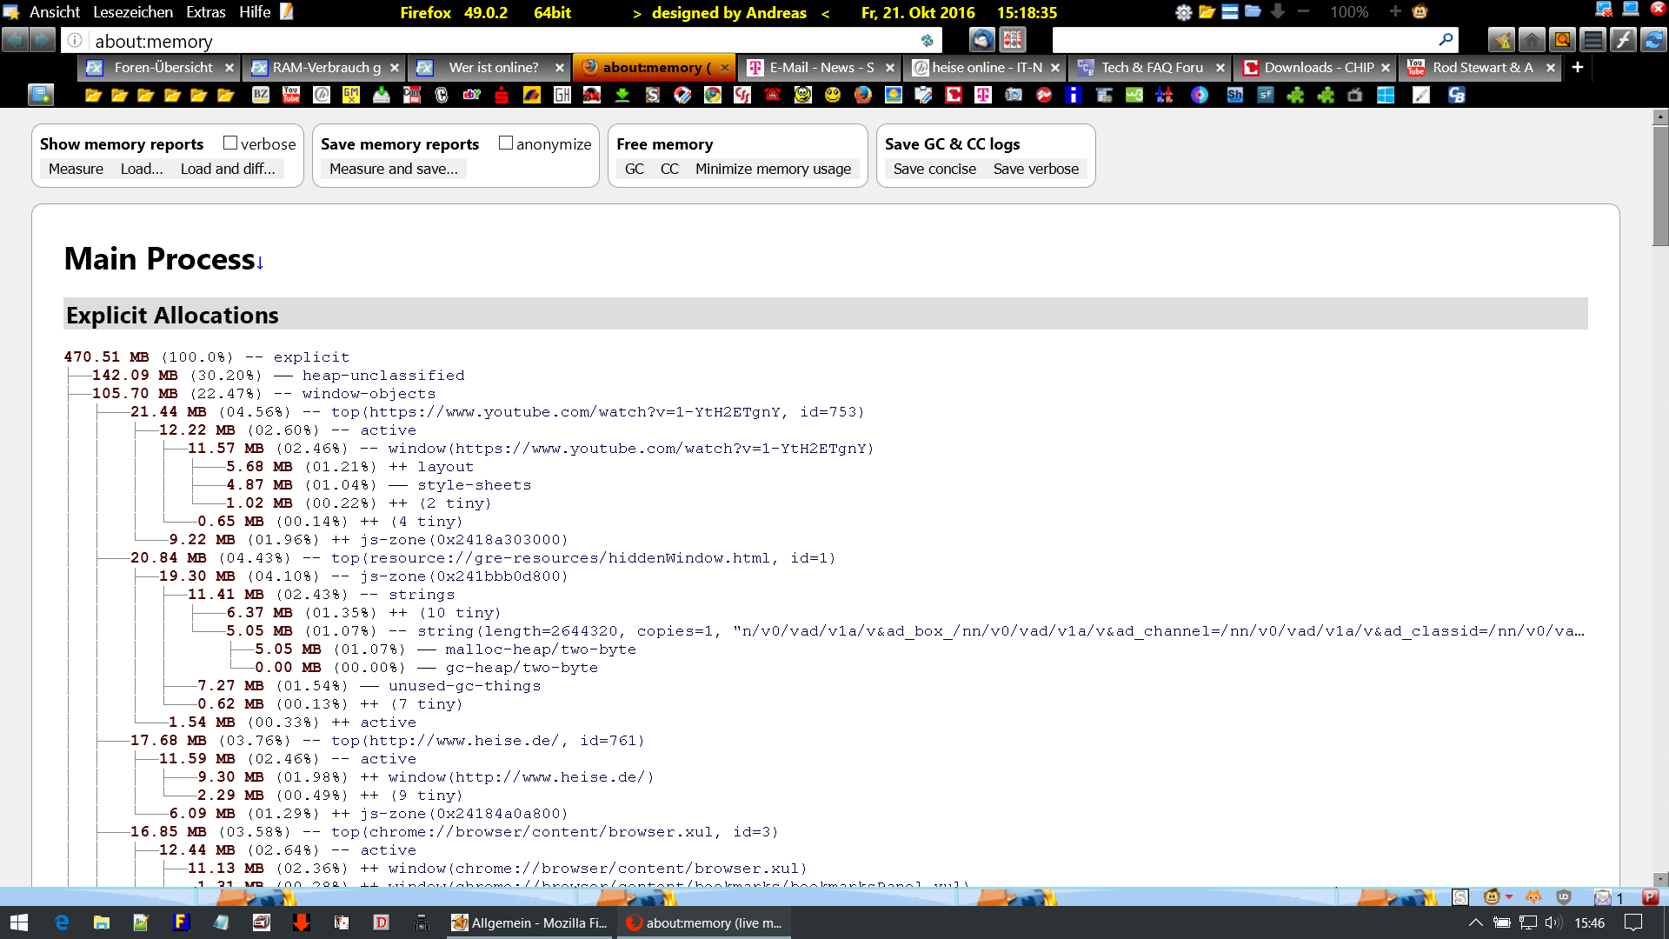Click the Thunderbird mail toolbar icon
This screenshot has width=1669, height=939.
(982, 40)
